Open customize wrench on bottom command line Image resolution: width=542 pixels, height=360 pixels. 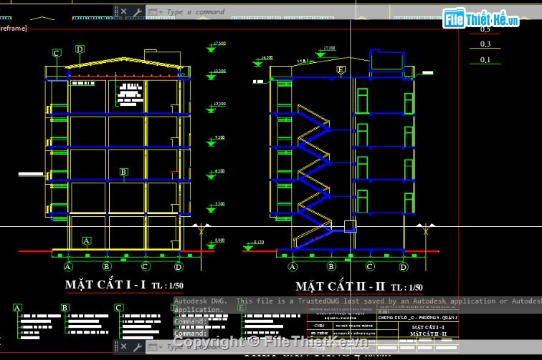point(138,346)
